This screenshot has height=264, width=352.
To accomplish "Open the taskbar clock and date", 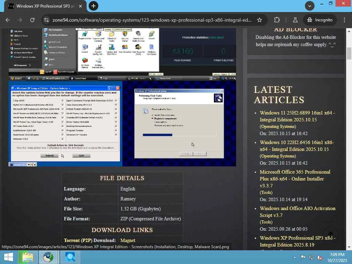I will [337, 257].
